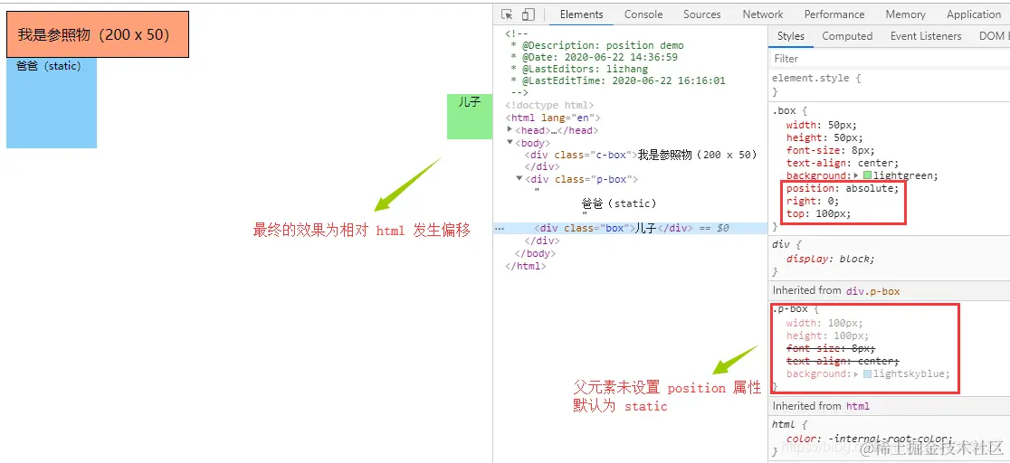Screen dimensions: 1010x463
Task: Expand the head element node
Action: (x=510, y=130)
